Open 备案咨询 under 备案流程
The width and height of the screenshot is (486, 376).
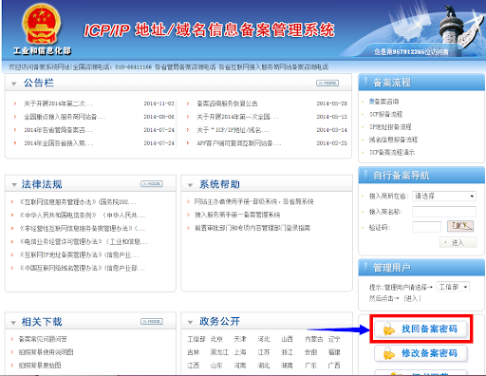(383, 102)
